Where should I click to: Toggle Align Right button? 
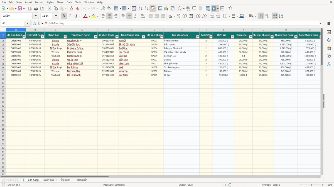coord(116,16)
